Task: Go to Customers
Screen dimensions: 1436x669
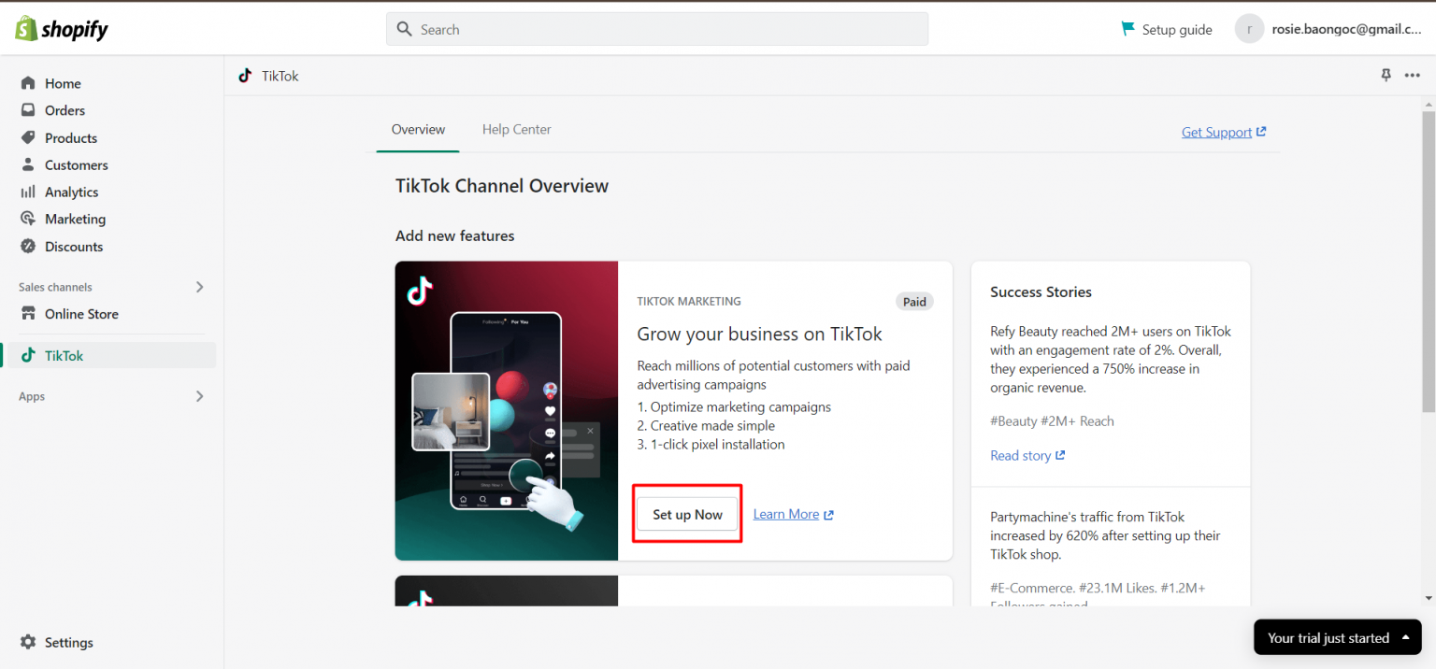Action: point(75,164)
